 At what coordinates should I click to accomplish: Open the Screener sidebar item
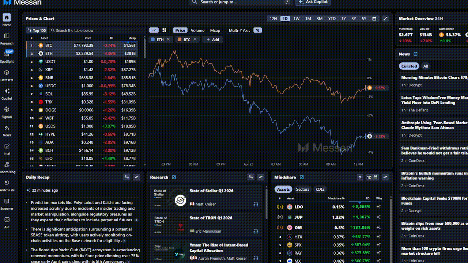click(x=7, y=204)
